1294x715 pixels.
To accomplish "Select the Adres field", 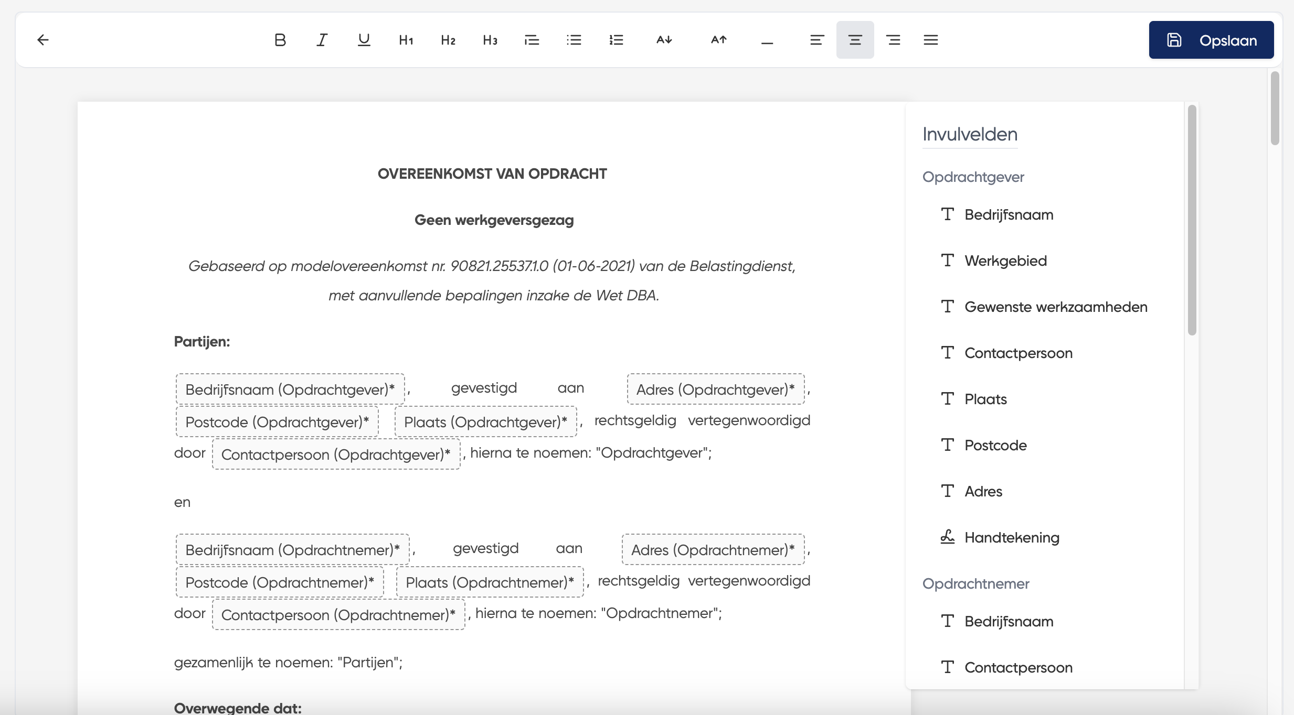I will coord(972,492).
